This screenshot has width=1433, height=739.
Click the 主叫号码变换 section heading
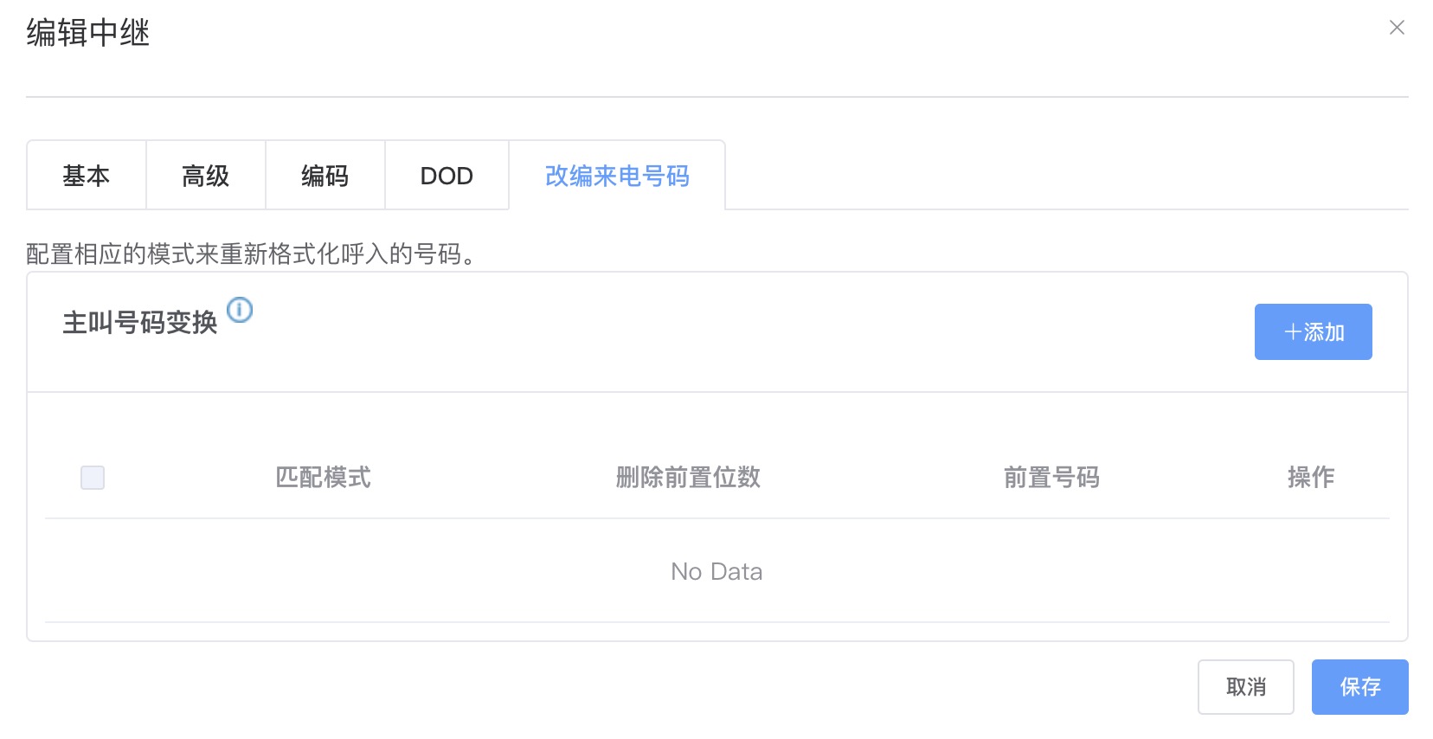pos(140,323)
